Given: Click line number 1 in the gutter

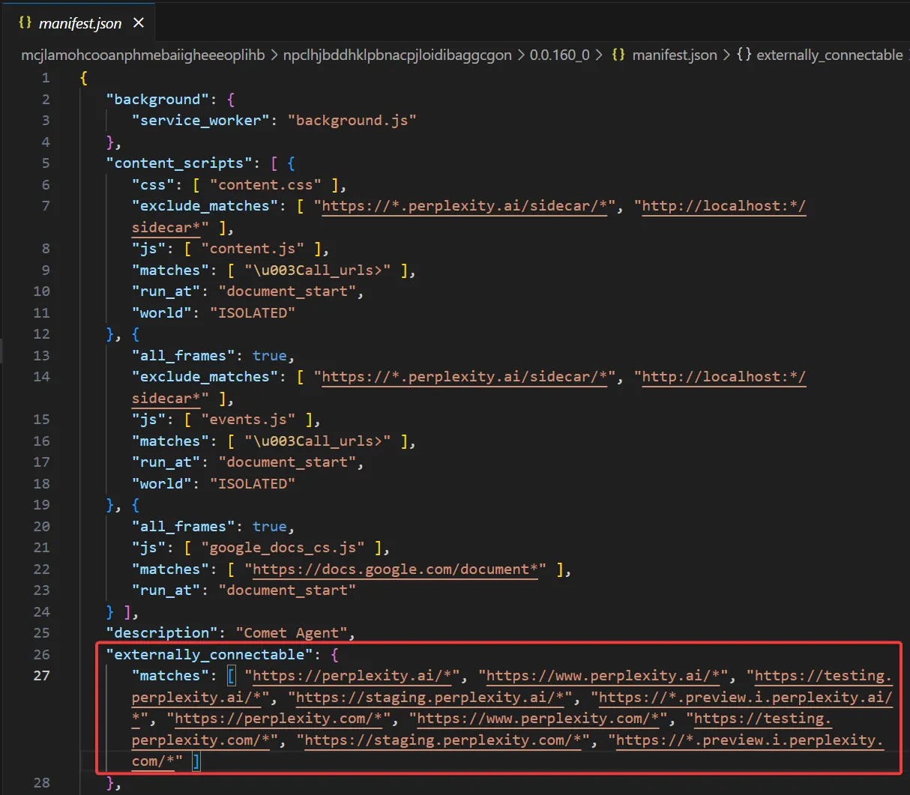Looking at the screenshot, I should [46, 78].
